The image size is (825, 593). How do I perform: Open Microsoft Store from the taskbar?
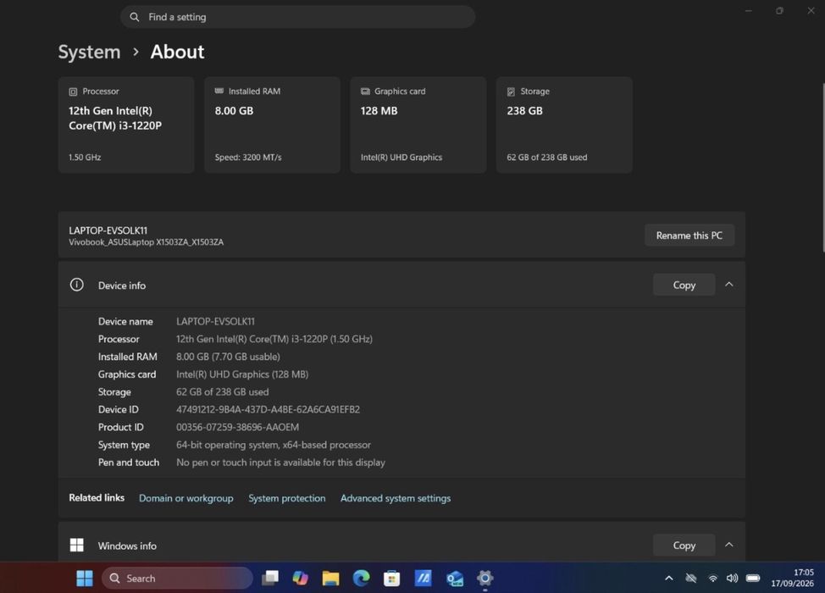pos(391,579)
